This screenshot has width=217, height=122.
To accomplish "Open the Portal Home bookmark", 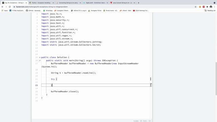I will (x=111, y=11).
